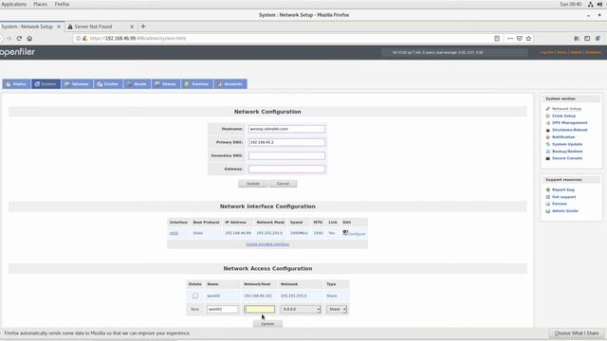Viewport: 607px width, 341px height.
Task: Go to the Firefox home page icon
Action: (29, 38)
